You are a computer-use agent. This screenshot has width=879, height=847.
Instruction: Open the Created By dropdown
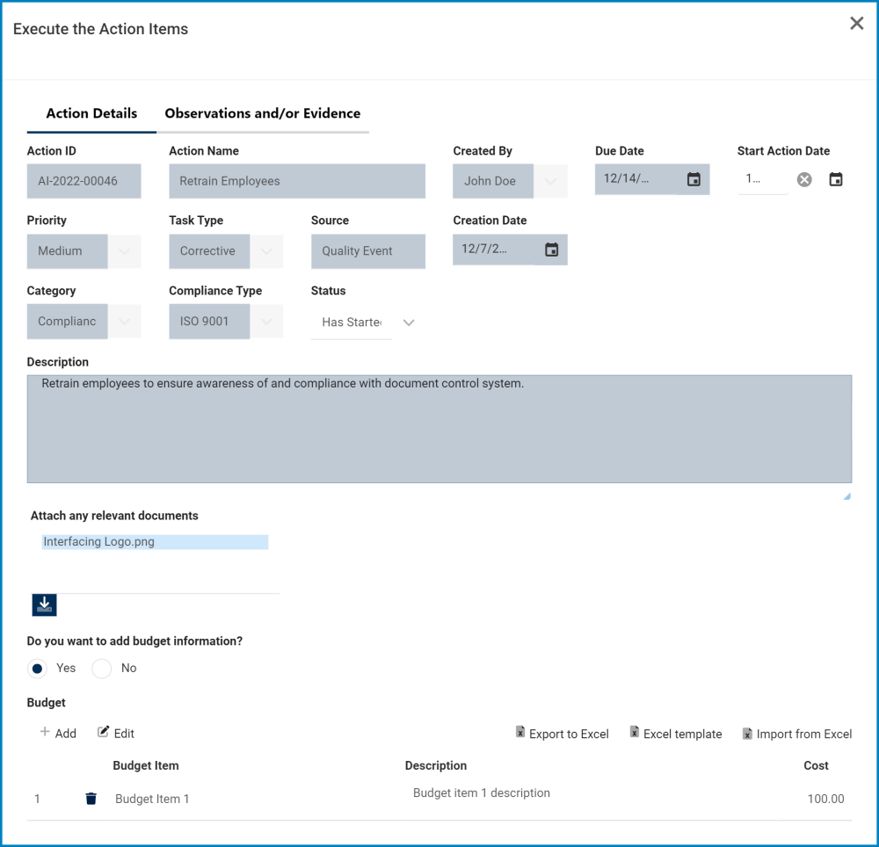coord(550,181)
